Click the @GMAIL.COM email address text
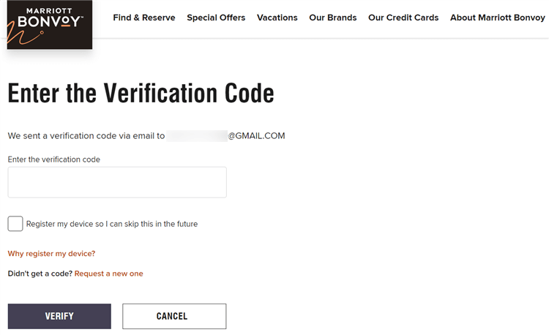 (256, 136)
